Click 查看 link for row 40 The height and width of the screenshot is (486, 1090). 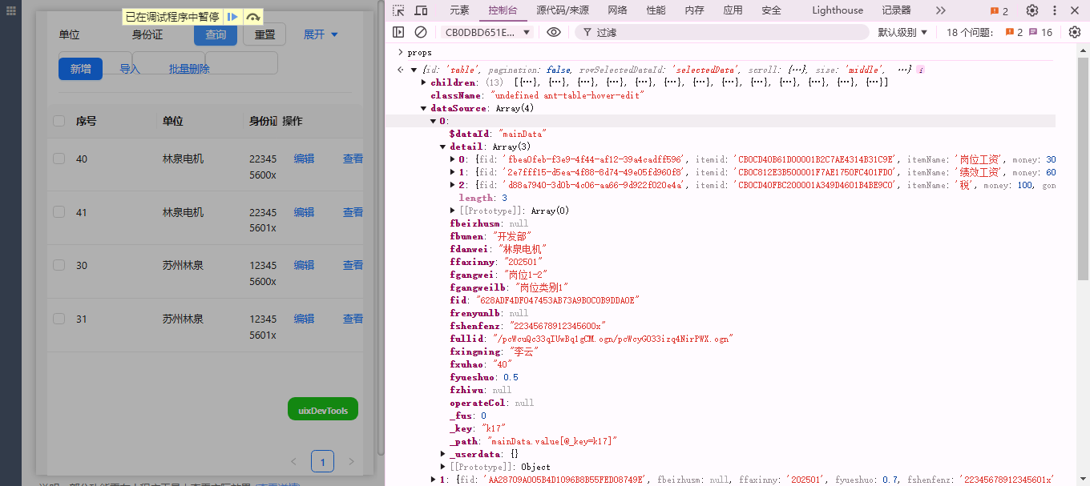click(x=353, y=159)
